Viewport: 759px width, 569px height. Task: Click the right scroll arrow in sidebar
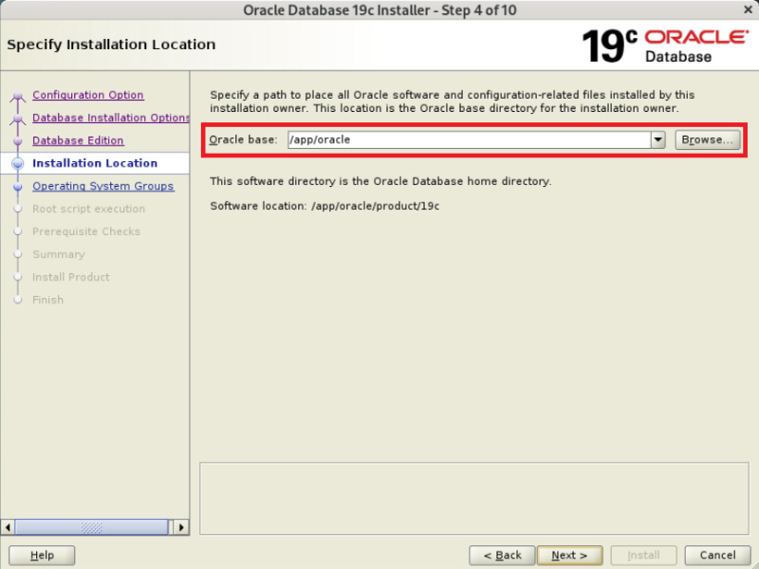click(181, 527)
